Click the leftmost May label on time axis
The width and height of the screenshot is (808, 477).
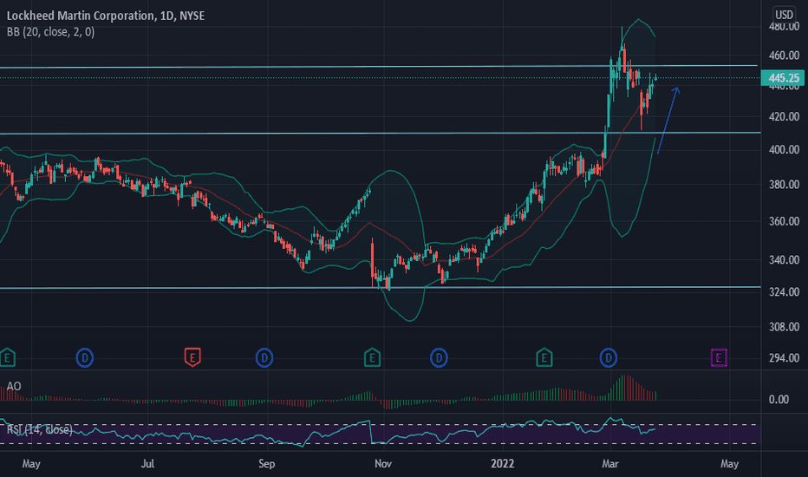coord(31,464)
